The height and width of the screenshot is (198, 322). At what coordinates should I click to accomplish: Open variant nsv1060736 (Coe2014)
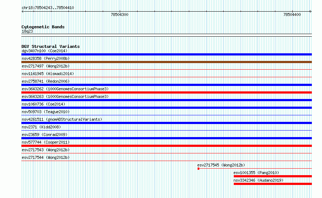click(43, 104)
